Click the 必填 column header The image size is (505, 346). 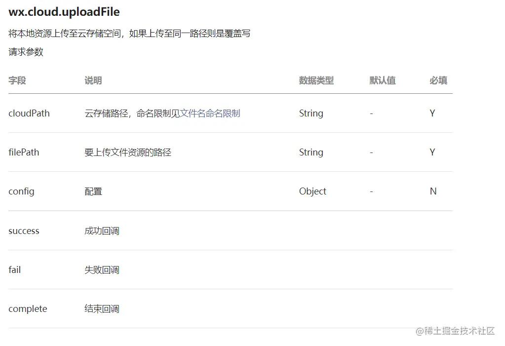[438, 80]
